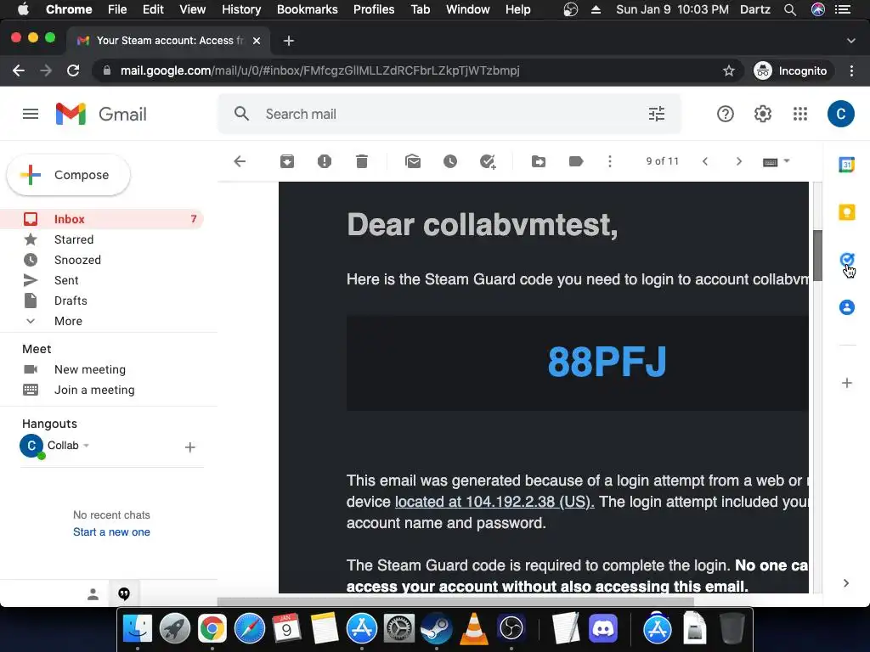Open Gmail support help icon
870x652 pixels.
click(726, 114)
